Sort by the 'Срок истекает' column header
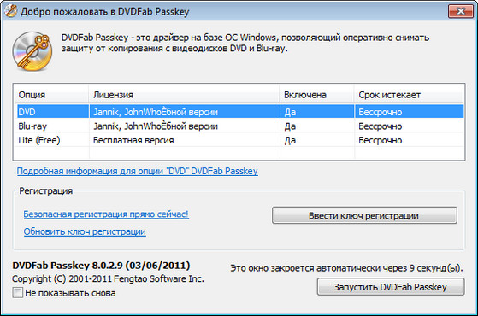 click(409, 95)
